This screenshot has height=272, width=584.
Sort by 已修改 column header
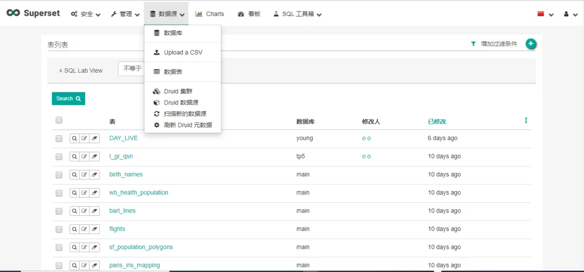tap(437, 122)
